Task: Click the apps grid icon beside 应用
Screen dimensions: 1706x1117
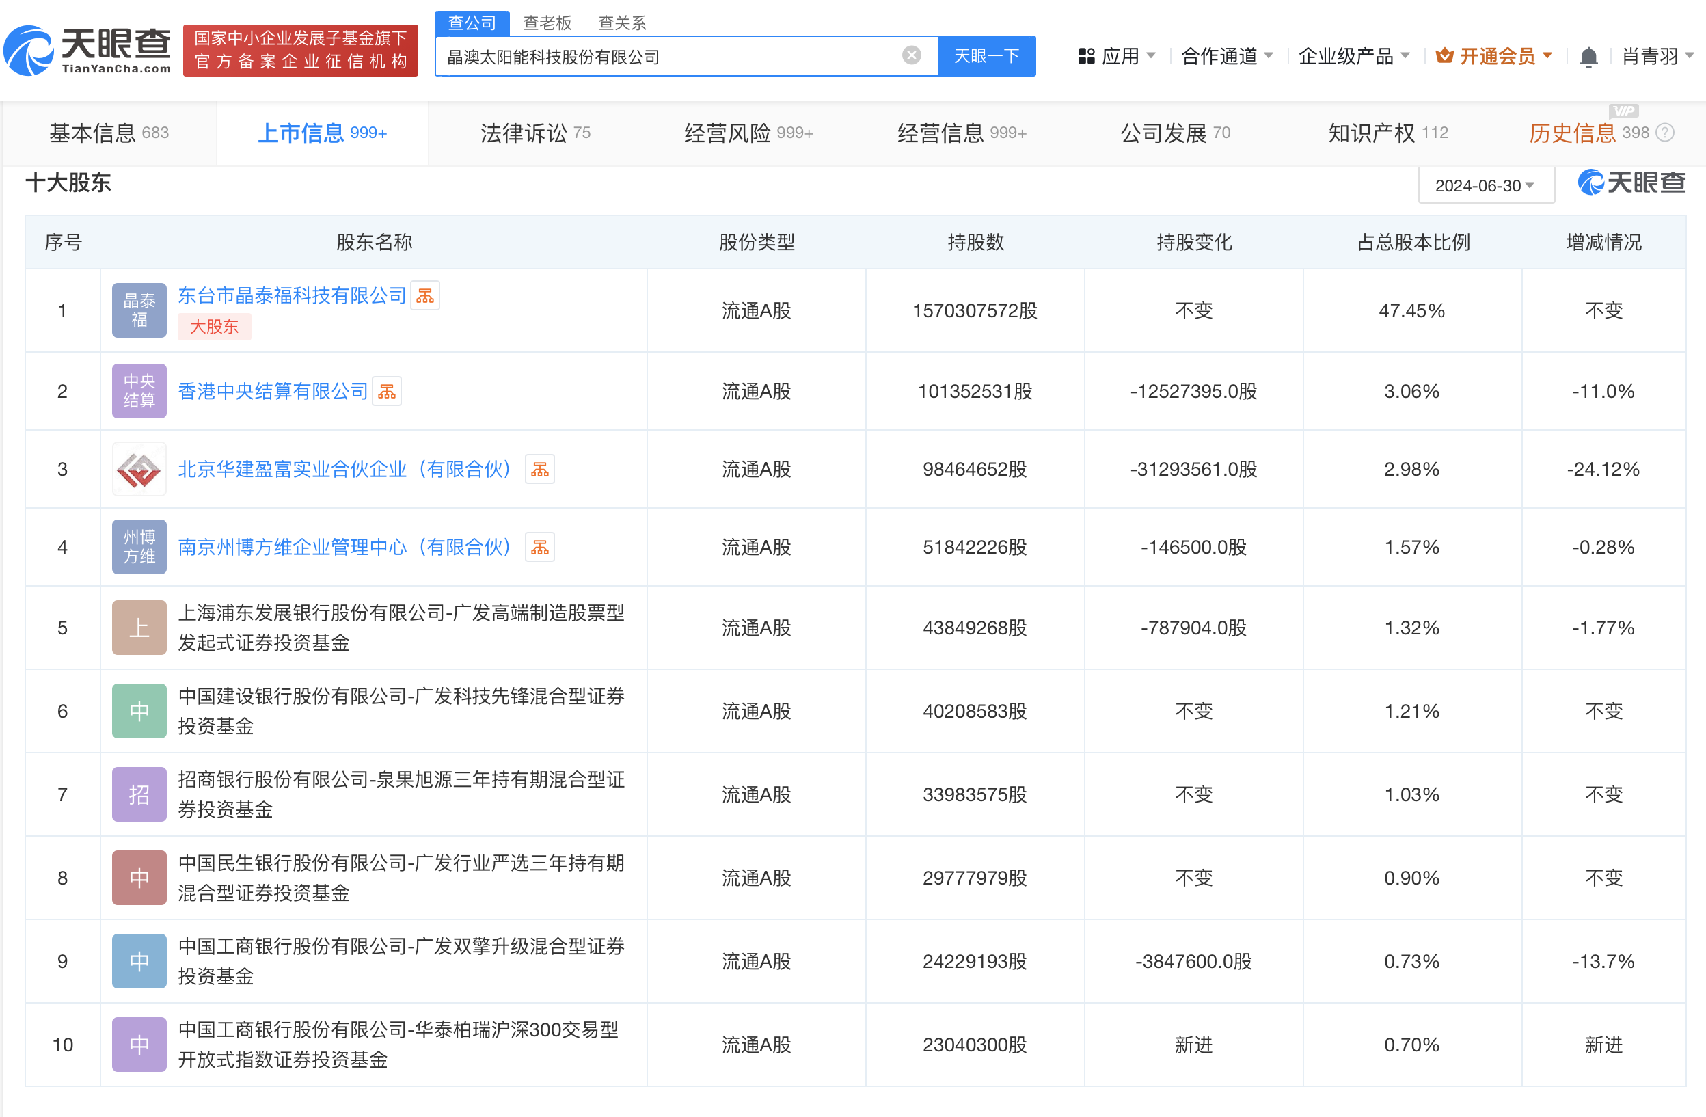Action: tap(1086, 56)
